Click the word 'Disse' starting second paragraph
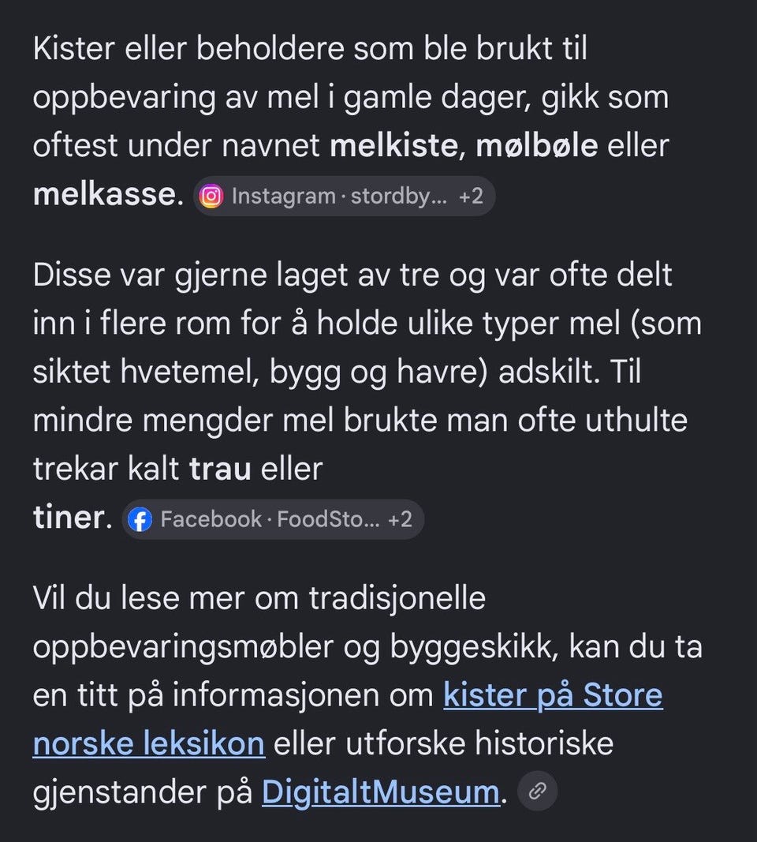Image resolution: width=757 pixels, height=842 pixels. click(72, 275)
